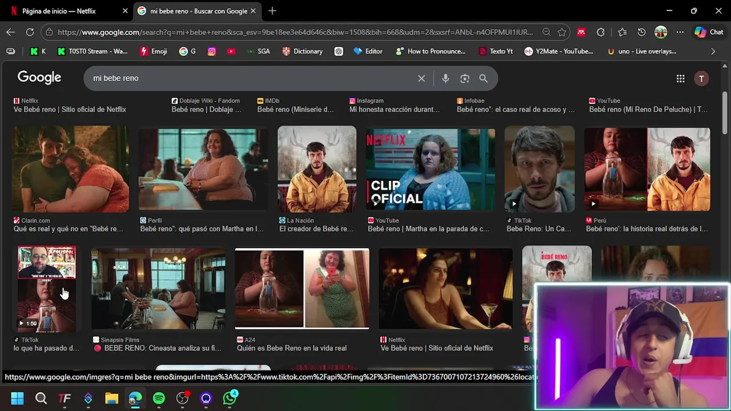731x411 pixels.
Task: Open the Perú 'la historia real' thumbnail
Action: point(647,169)
